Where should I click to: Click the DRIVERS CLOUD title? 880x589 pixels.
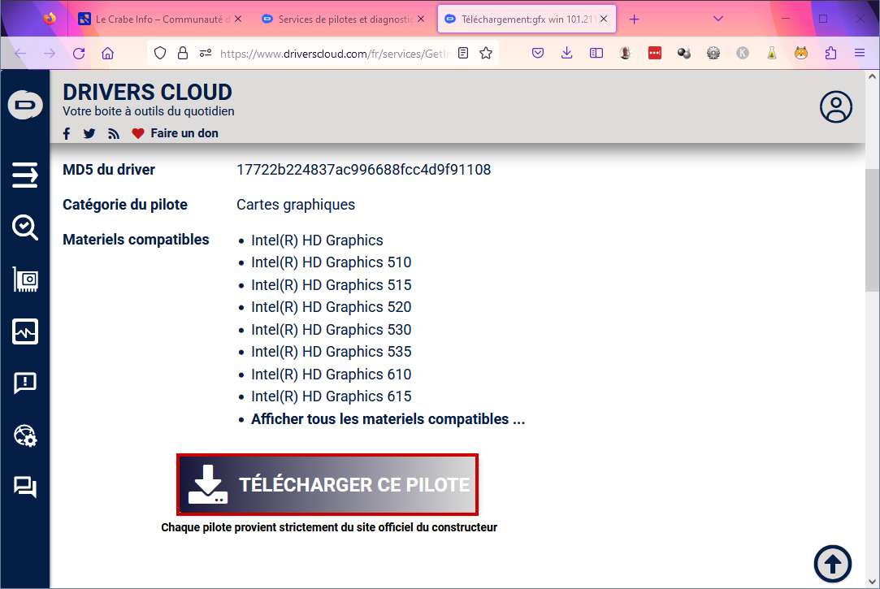[148, 92]
